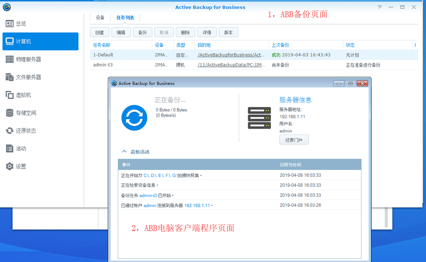Screen dimensions: 426x262
Task: Click the blue backup sync icon
Action: coord(134,118)
